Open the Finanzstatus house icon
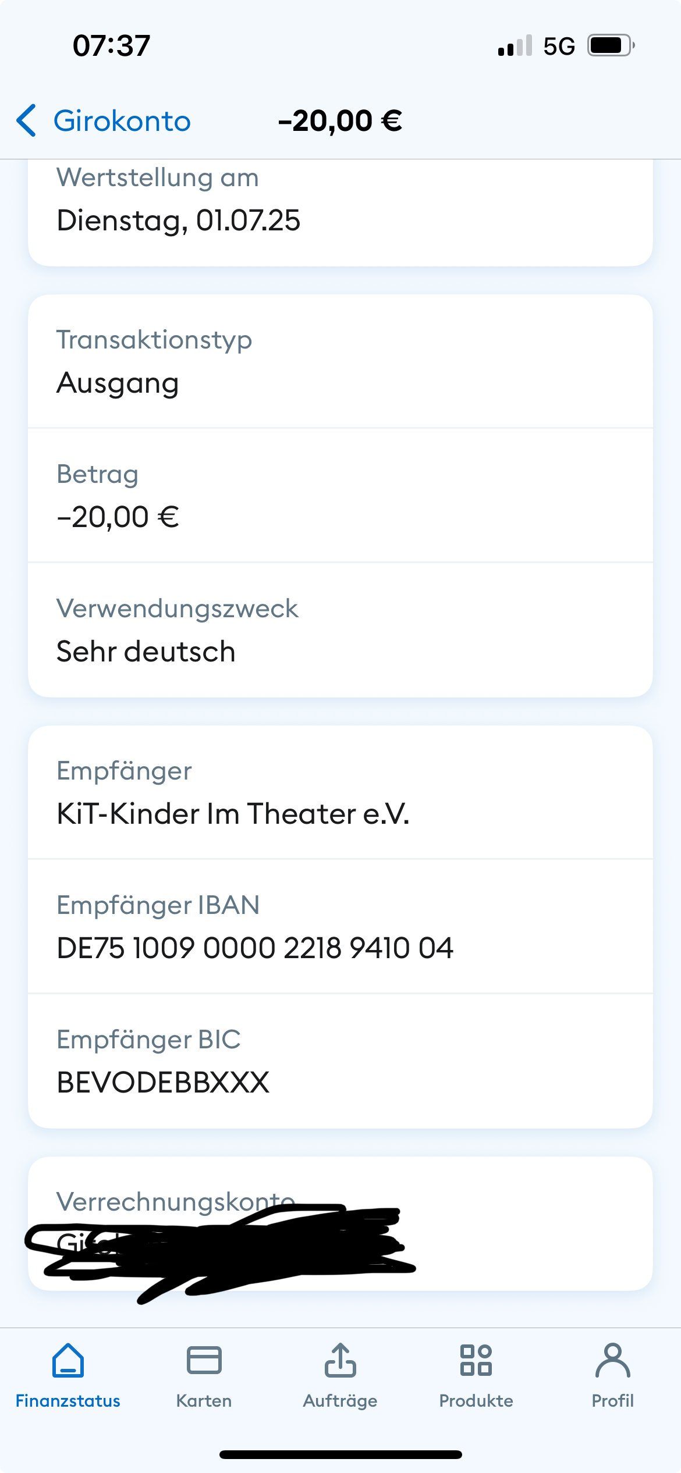681x1473 pixels. point(68,1360)
